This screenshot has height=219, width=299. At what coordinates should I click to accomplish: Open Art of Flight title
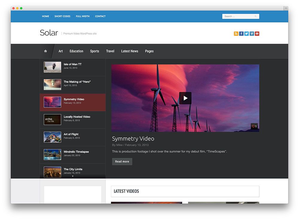[x=71, y=134]
